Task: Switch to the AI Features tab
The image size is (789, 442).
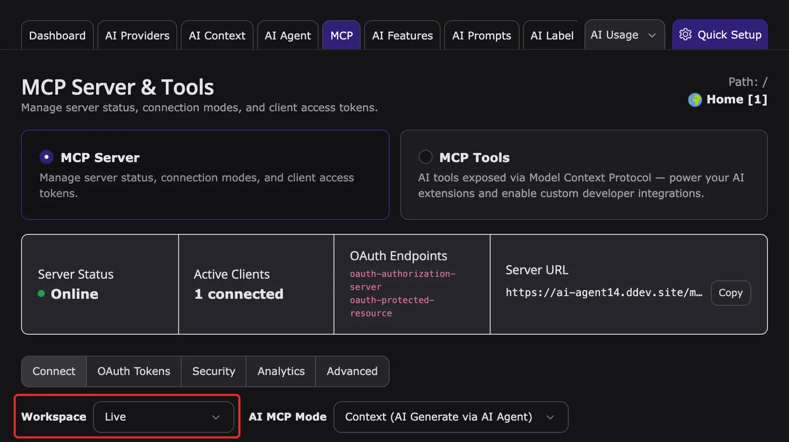Action: tap(402, 35)
